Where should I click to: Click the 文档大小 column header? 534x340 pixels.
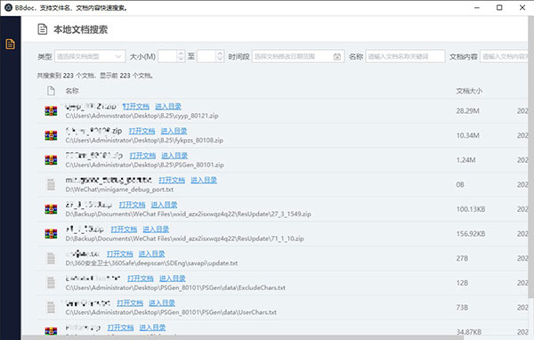469,91
